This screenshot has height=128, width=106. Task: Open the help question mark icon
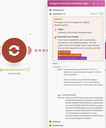[98, 3]
